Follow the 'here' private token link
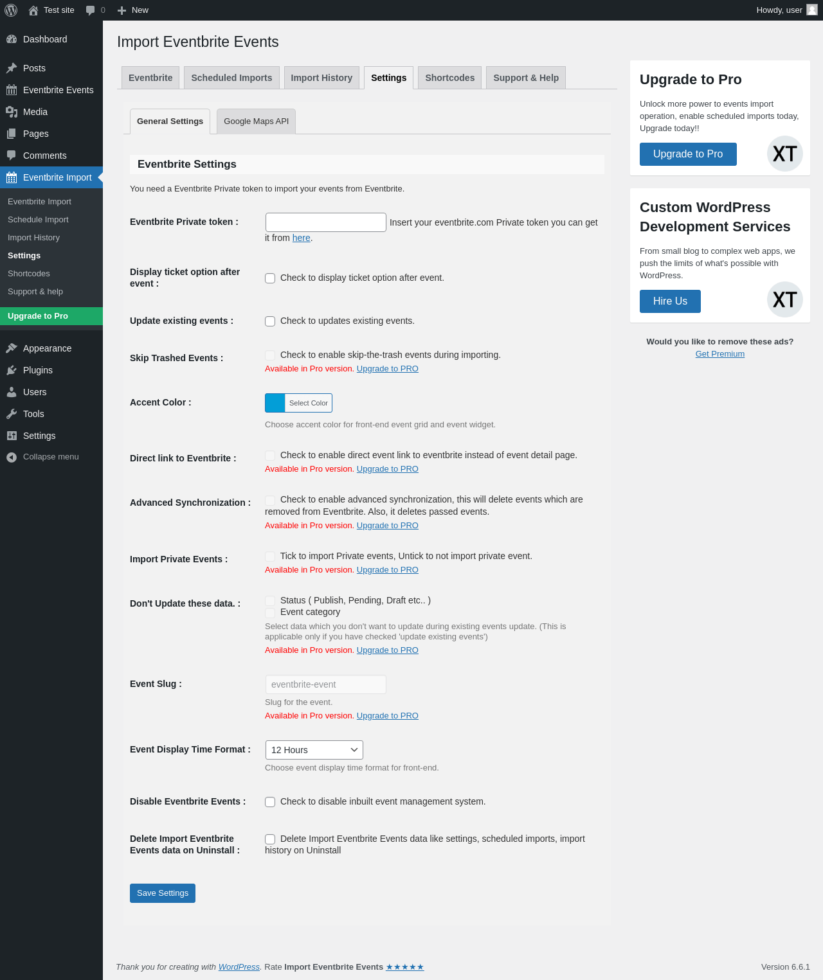 (x=302, y=238)
